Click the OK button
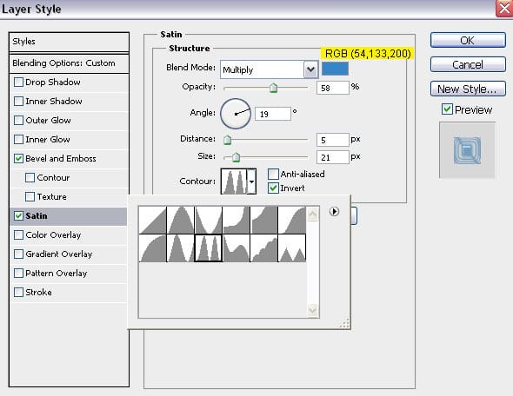Screen dimensions: 513x396 [468, 41]
